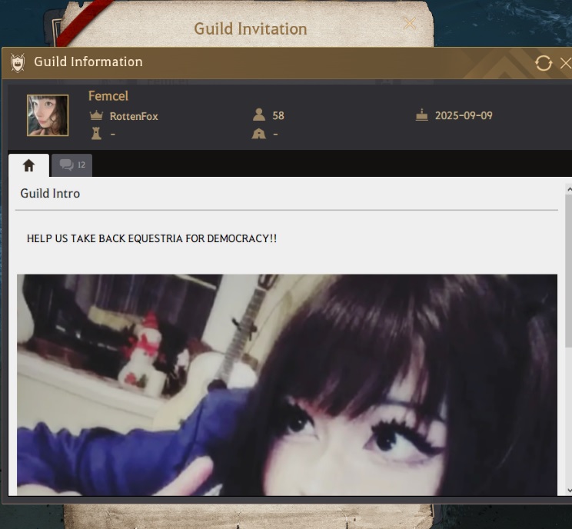Click the member count person icon
Image resolution: width=572 pixels, height=529 pixels.
[259, 115]
